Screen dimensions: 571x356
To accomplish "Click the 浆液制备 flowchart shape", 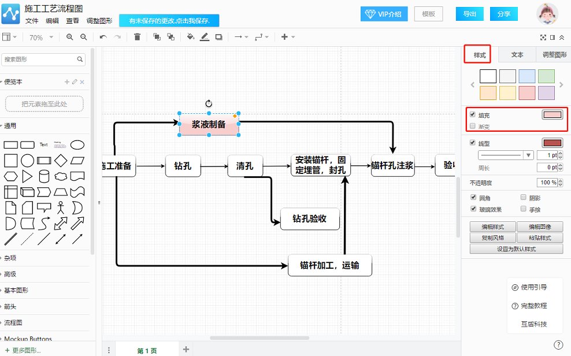I will pyautogui.click(x=208, y=125).
